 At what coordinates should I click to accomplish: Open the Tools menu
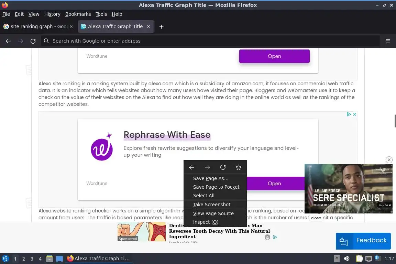coord(101,14)
